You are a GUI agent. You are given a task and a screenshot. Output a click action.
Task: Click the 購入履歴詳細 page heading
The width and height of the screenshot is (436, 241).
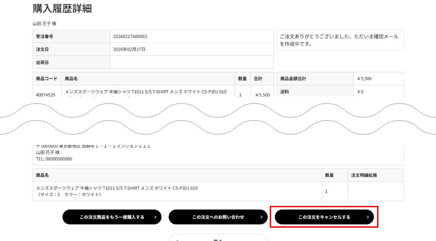pyautogui.click(x=62, y=9)
